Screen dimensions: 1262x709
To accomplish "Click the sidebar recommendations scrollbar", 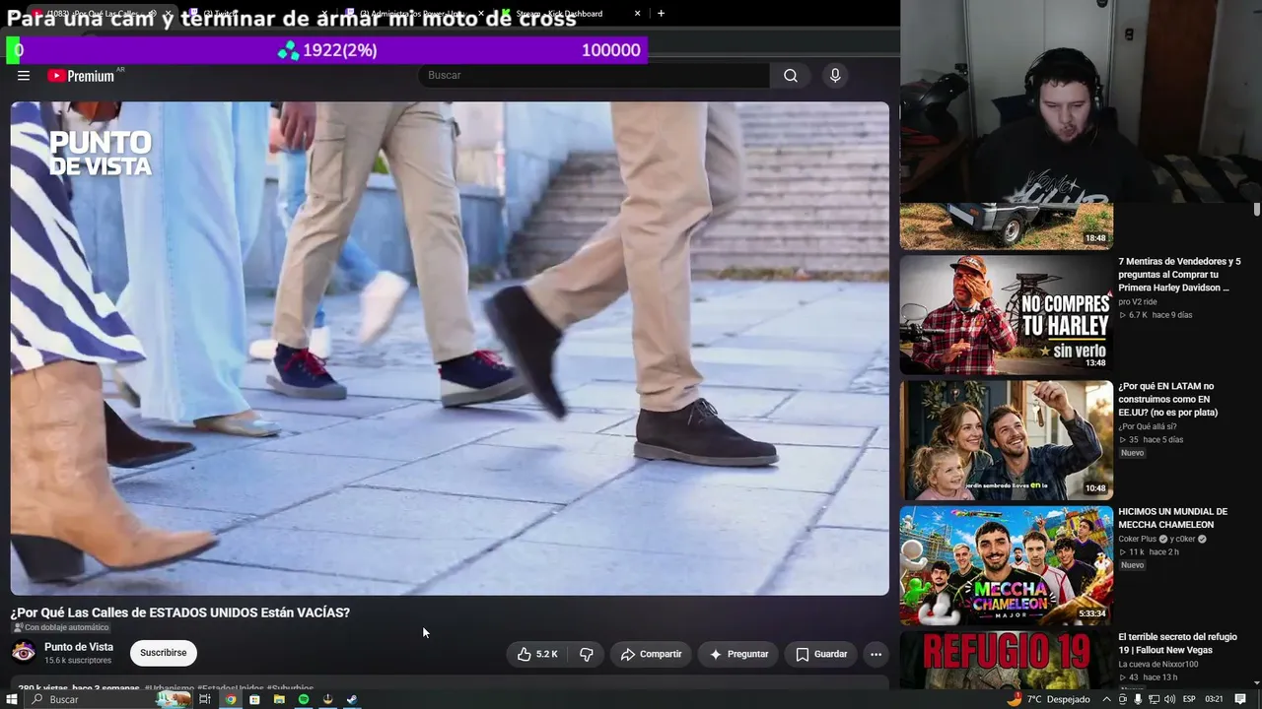I will pyautogui.click(x=1256, y=210).
